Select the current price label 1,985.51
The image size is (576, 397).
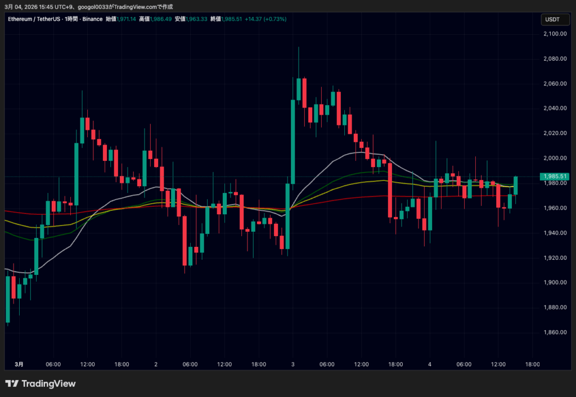pyautogui.click(x=555, y=176)
